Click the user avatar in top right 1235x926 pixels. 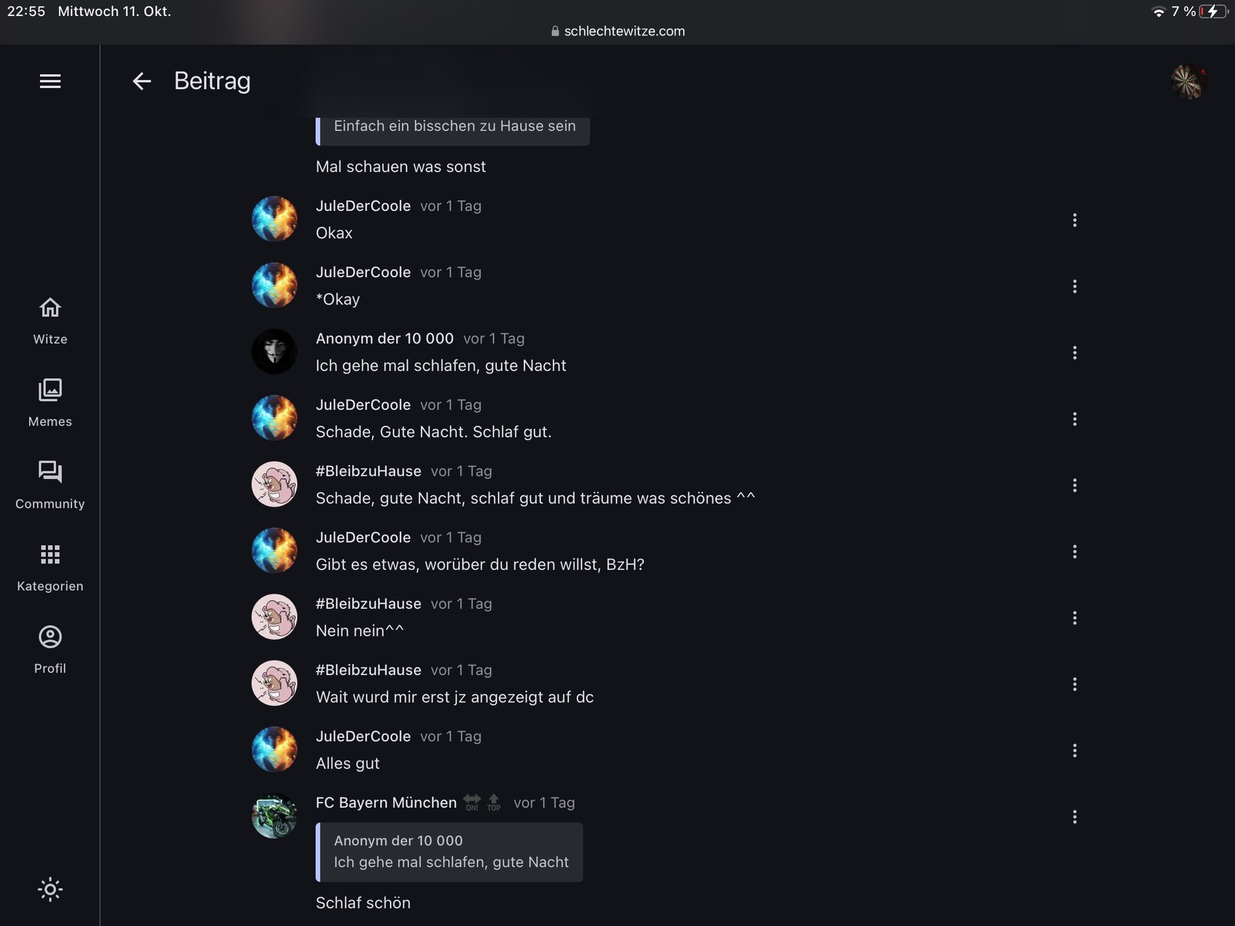(1187, 82)
